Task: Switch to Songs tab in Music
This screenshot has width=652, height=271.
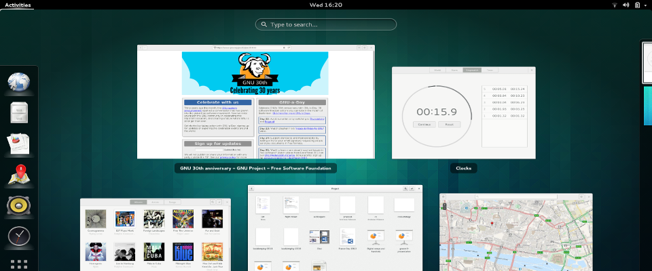Action: (x=172, y=202)
